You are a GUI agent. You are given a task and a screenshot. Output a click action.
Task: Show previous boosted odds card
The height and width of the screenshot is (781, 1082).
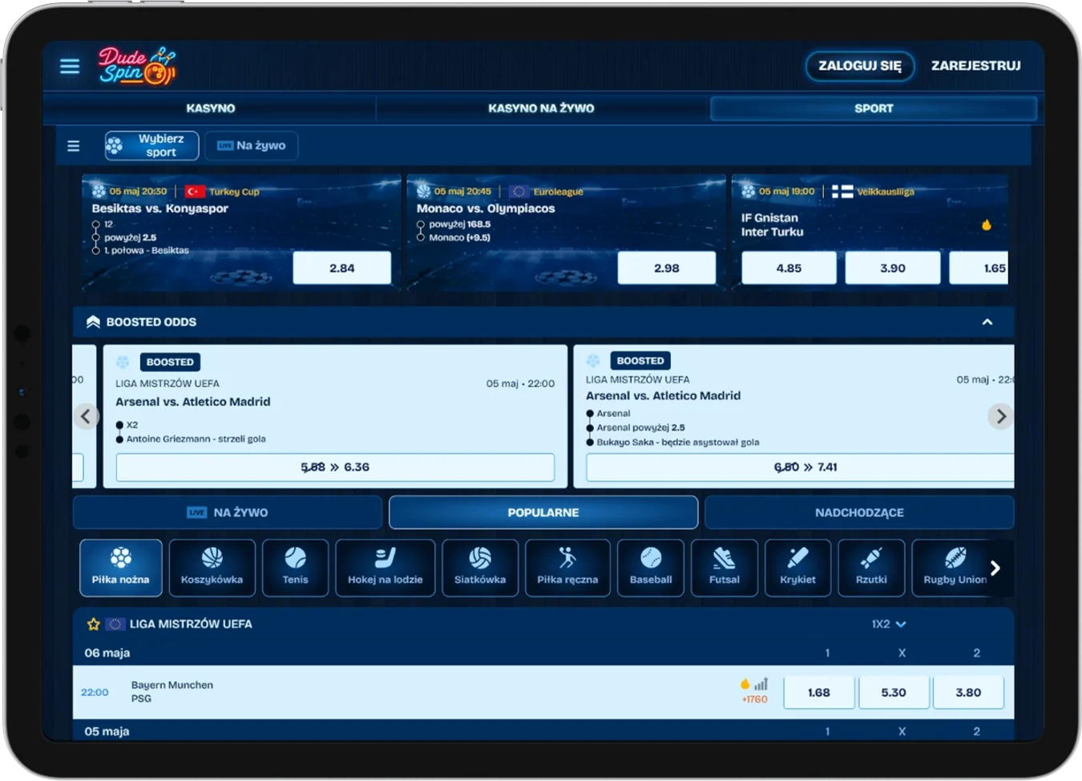[86, 416]
